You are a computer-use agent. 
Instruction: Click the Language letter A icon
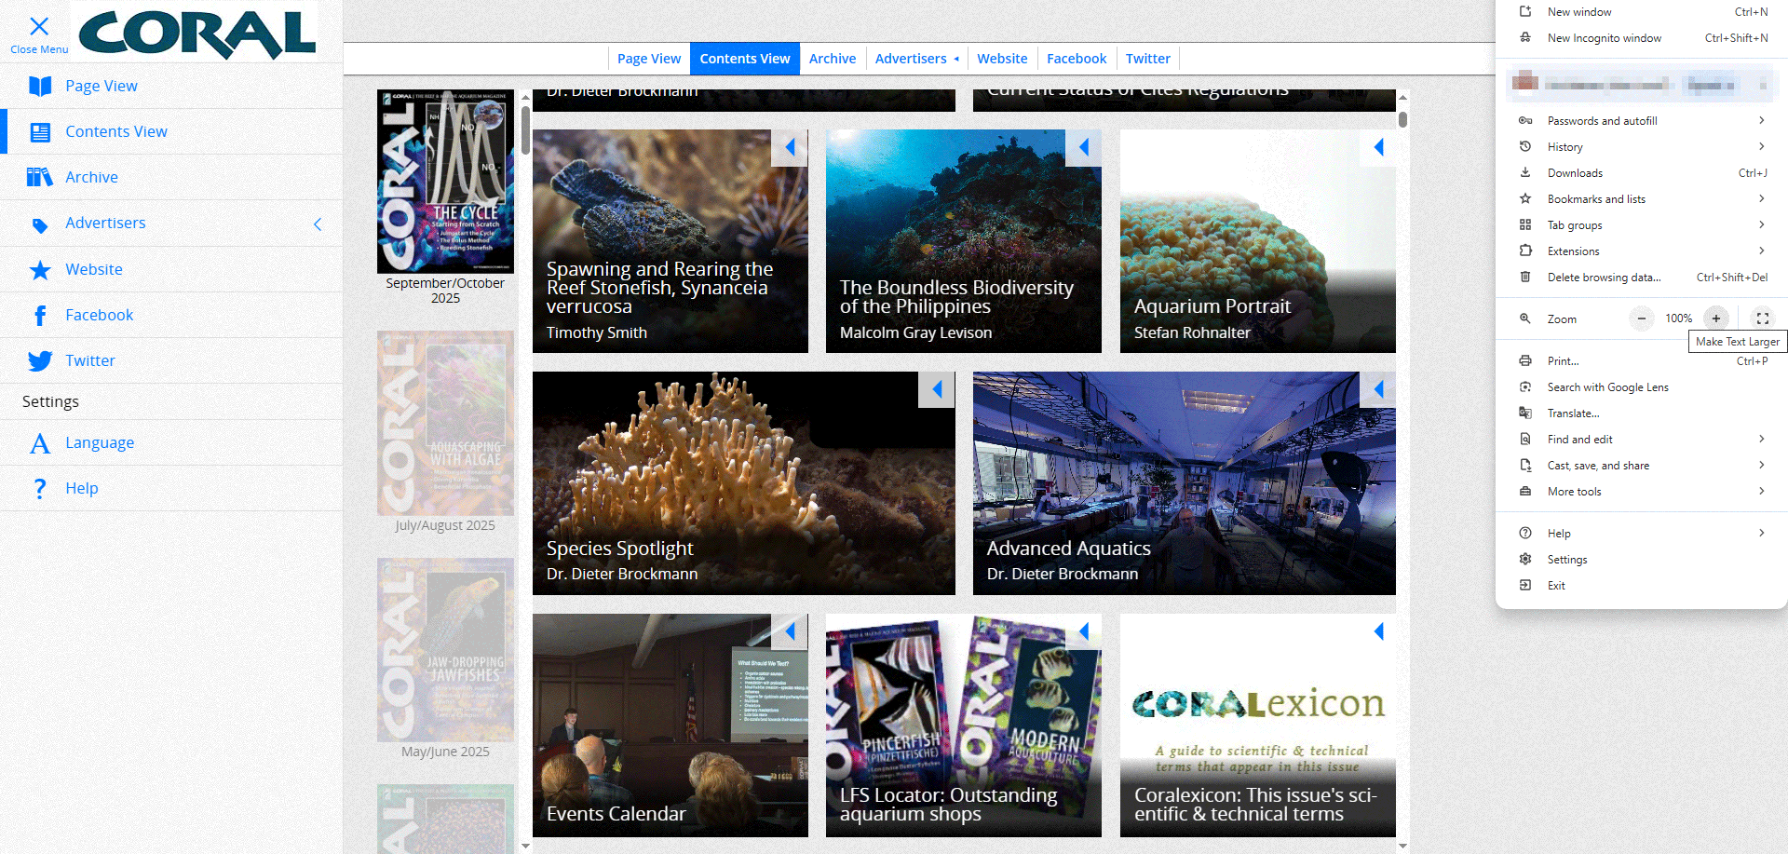coord(40,443)
